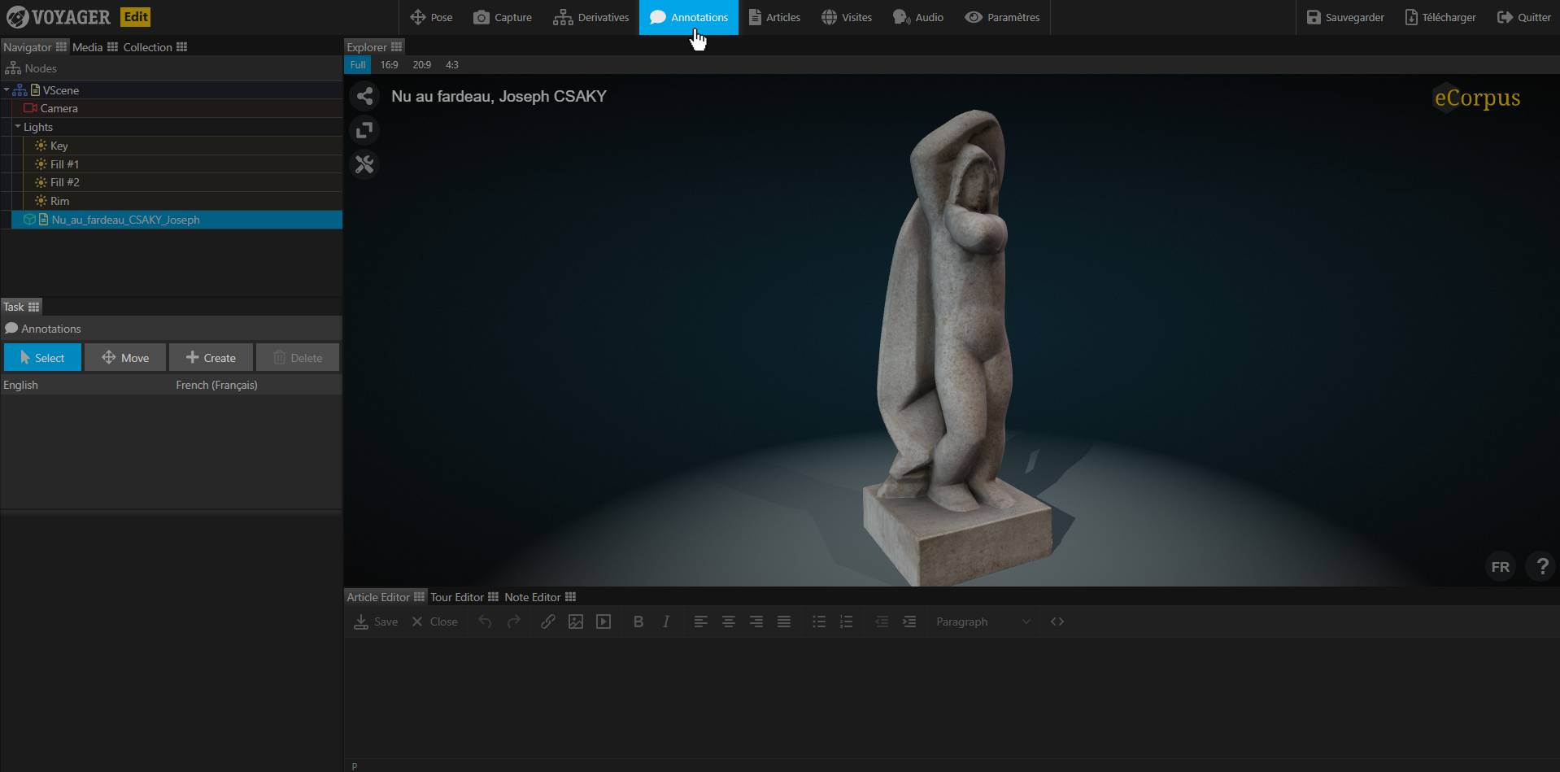This screenshot has height=772, width=1560.
Task: Click the source code view icon
Action: point(1057,622)
